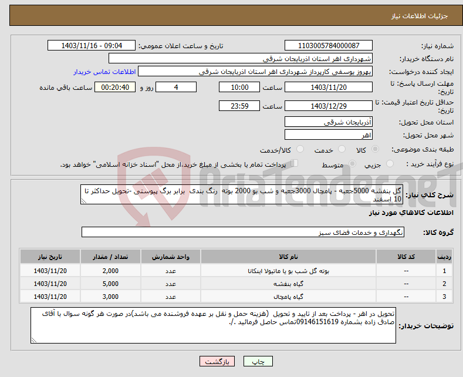The width and height of the screenshot is (463, 377).
Task: Click the unit عدد in the بنفشه row
Action: [171, 284]
